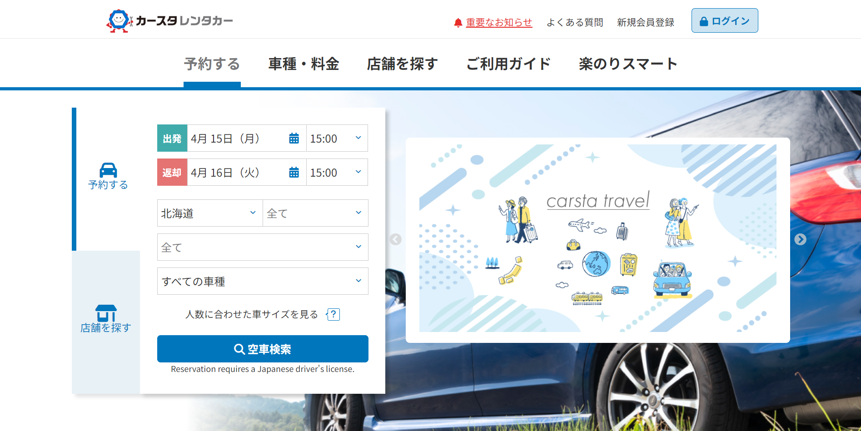Show next banner with right arrow

click(x=800, y=239)
